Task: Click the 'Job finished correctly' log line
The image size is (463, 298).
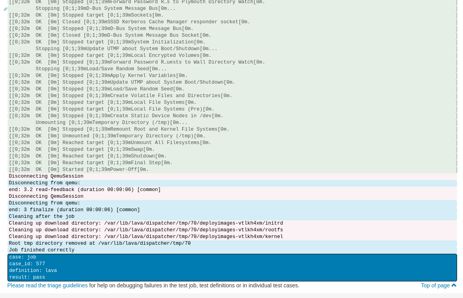Action: [x=232, y=250]
